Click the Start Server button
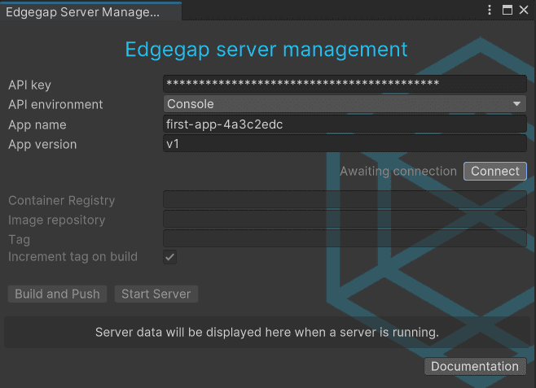This screenshot has width=536, height=388. (156, 294)
